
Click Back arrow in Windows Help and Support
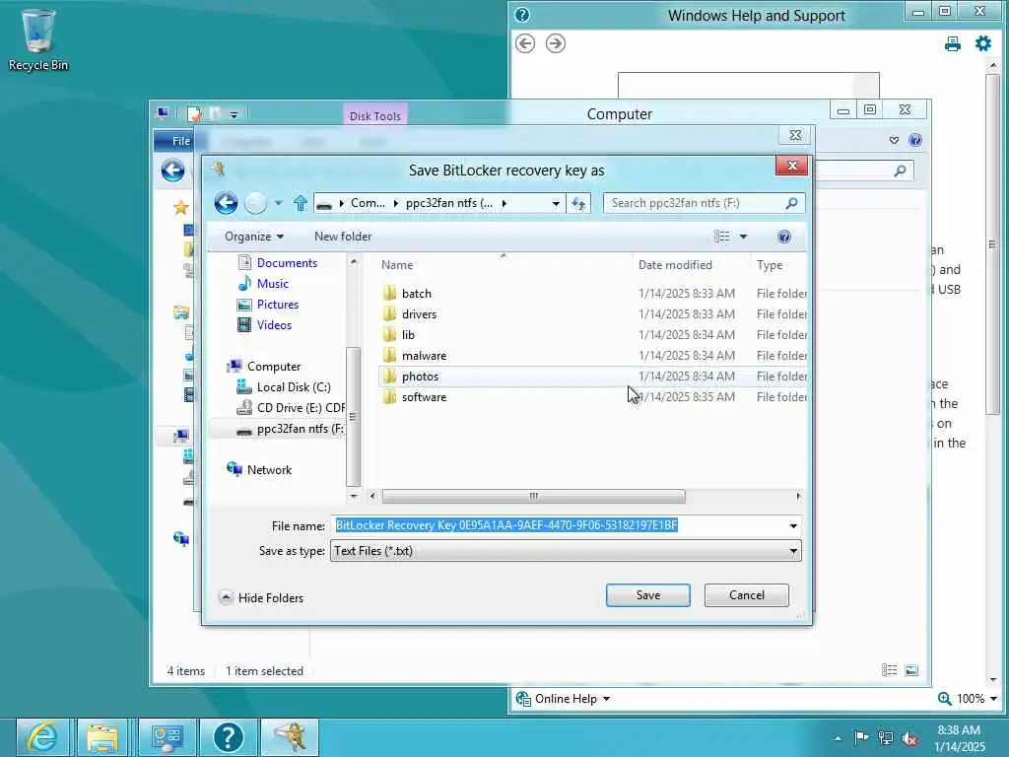click(x=525, y=43)
